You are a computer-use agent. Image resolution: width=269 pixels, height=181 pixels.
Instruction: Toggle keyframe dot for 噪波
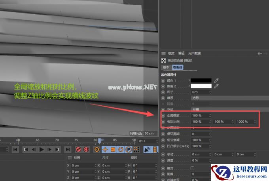[163, 98]
